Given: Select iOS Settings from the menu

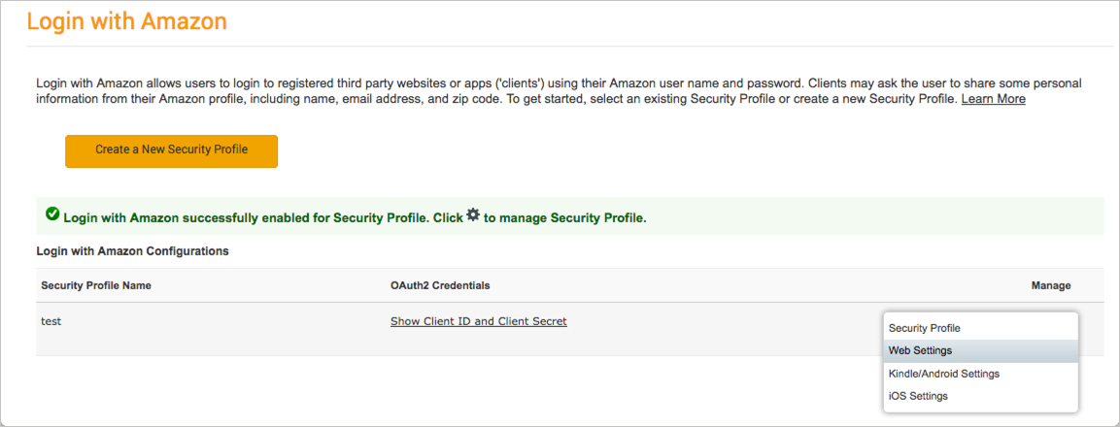Looking at the screenshot, I should [918, 396].
